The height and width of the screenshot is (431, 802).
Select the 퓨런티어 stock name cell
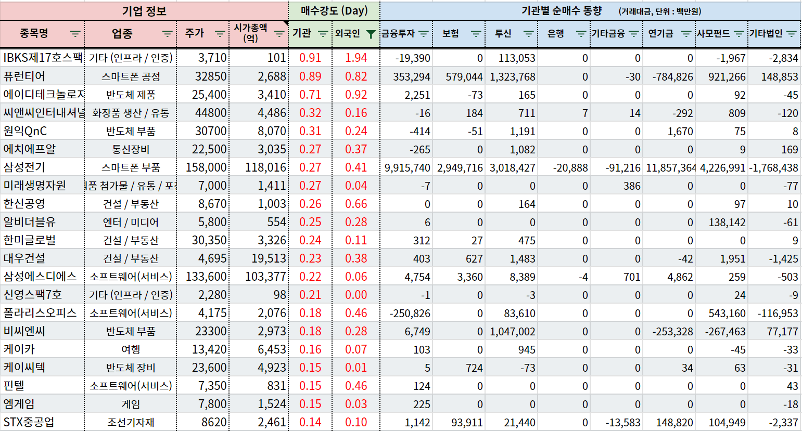[x=42, y=76]
